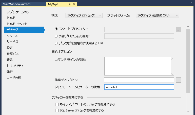Open the アプリケーション settings page

click(x=18, y=12)
